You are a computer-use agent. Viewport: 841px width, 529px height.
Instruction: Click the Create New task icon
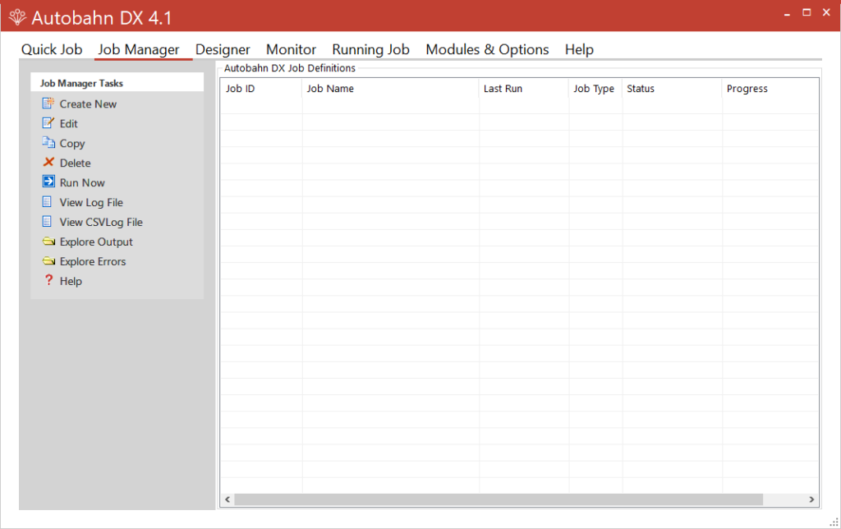click(x=48, y=103)
